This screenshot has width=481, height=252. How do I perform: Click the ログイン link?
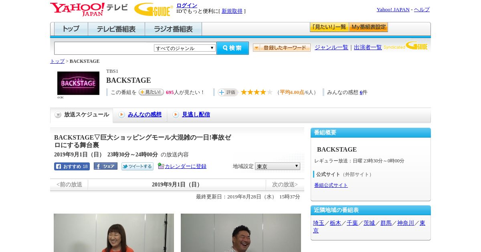tap(187, 5)
